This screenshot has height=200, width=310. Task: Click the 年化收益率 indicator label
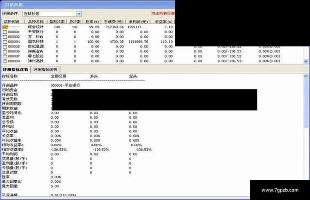(11, 140)
